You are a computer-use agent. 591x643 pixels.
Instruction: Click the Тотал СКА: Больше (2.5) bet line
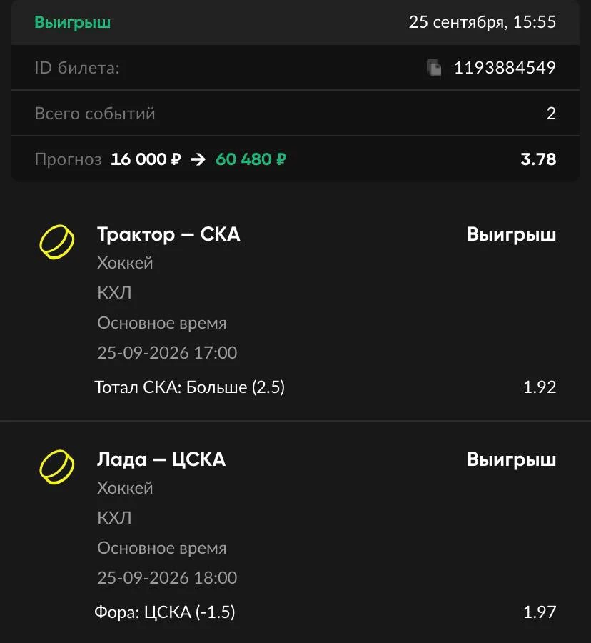(190, 387)
